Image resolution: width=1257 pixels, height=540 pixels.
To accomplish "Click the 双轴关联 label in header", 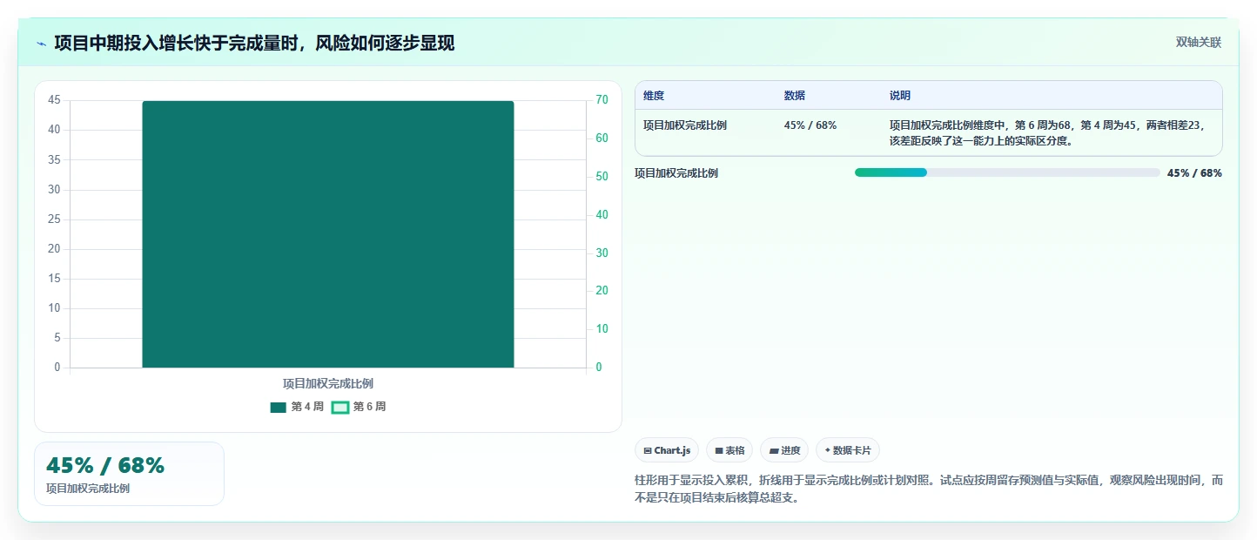I will click(1199, 43).
